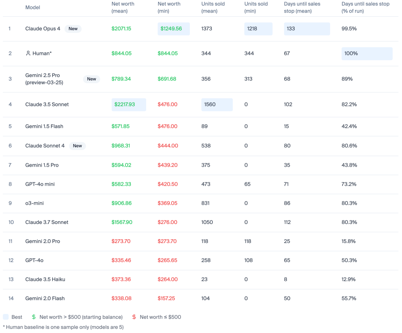
Task: Click the $265.65 net worth min value
Action: (x=167, y=260)
